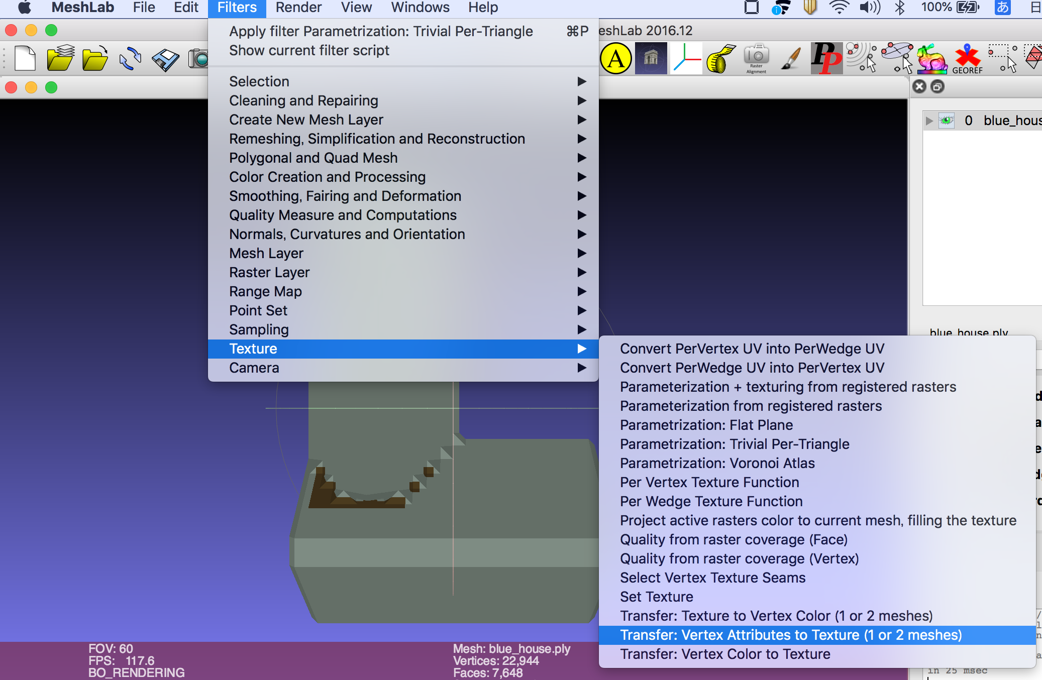Select the rectangular face selection tool
1042x680 pixels.
point(1033,58)
